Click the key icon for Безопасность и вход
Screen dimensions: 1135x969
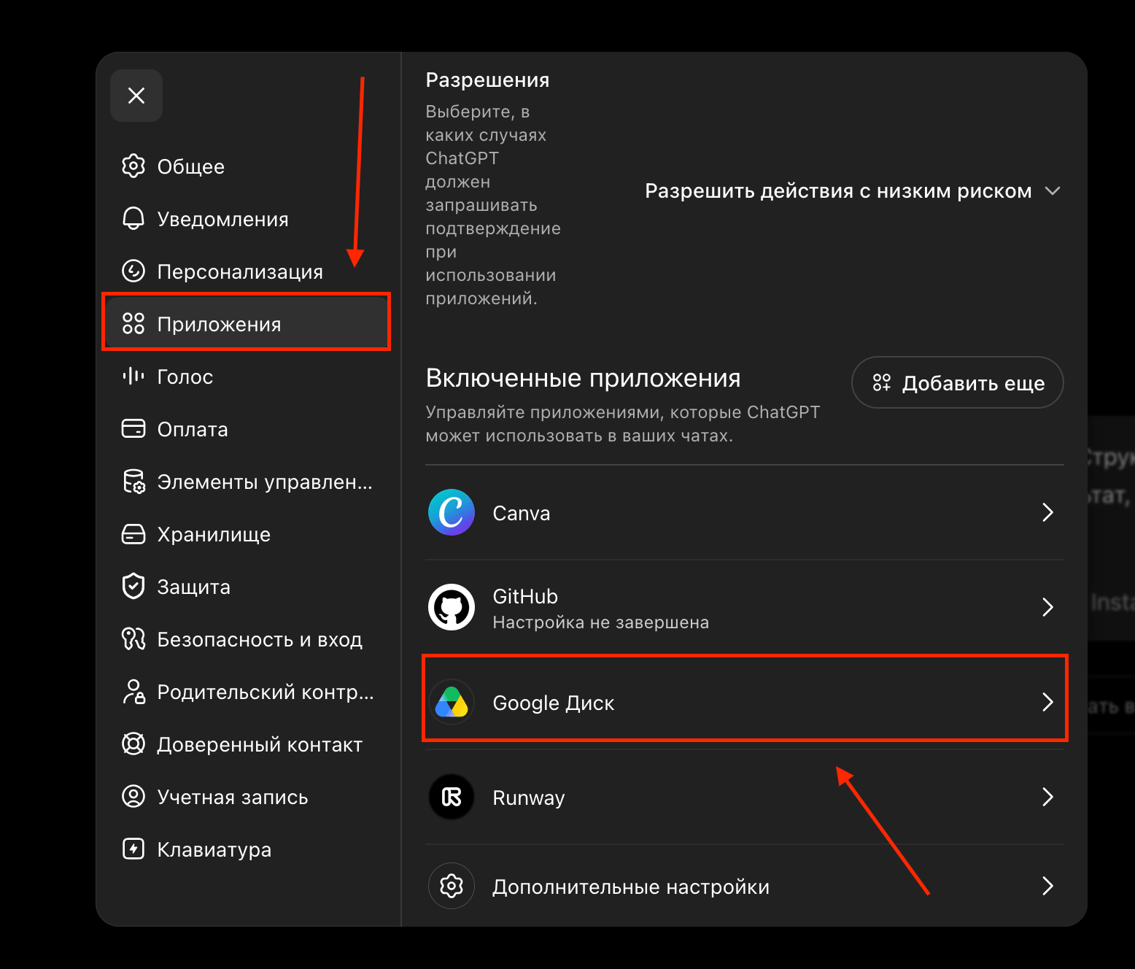(x=133, y=639)
